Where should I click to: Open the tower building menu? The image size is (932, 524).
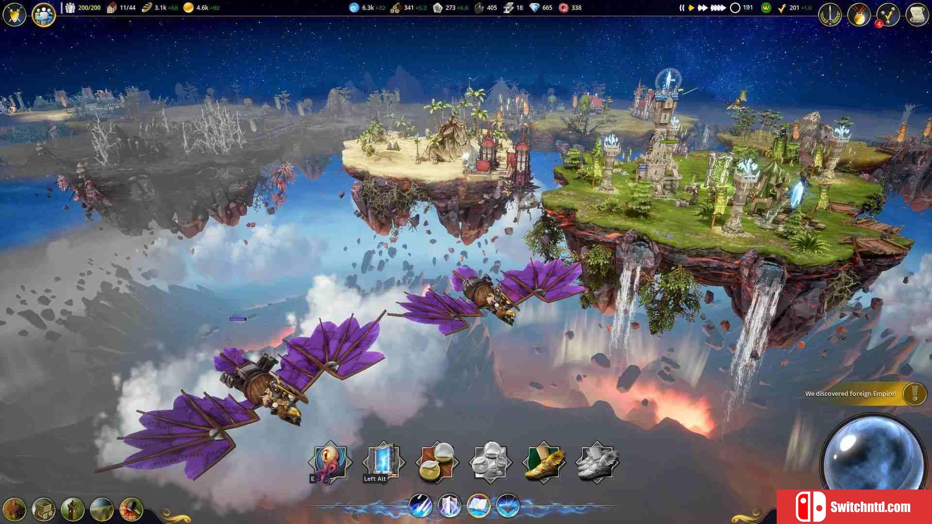[73, 509]
